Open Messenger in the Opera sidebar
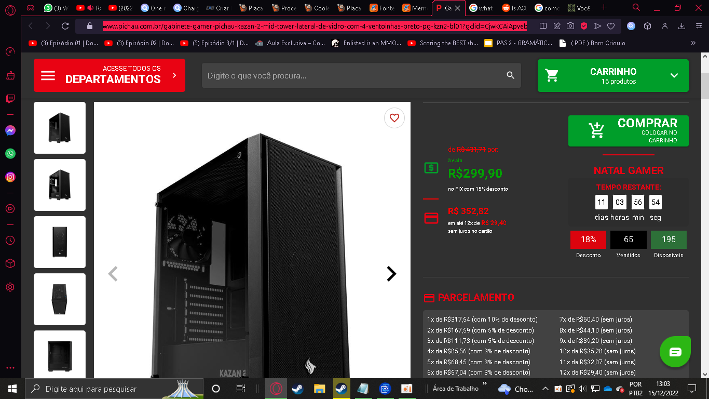Screen dimensions: 709x399 click(10, 130)
